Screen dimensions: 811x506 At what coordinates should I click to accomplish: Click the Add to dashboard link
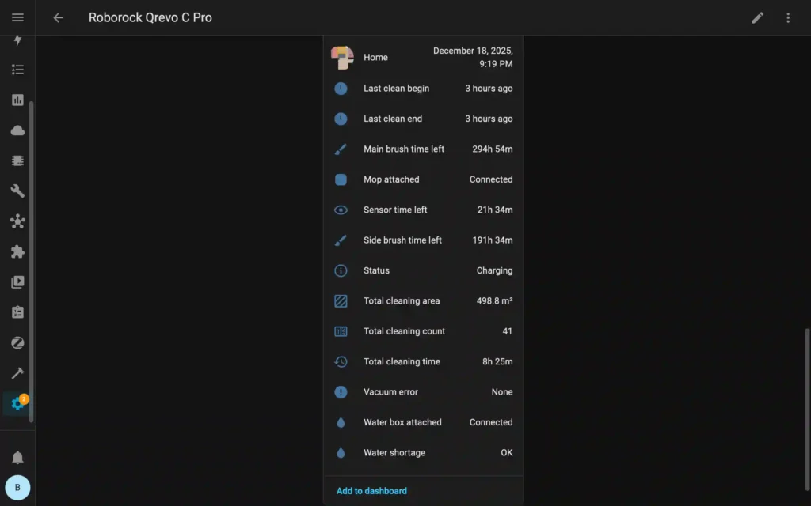[371, 490]
